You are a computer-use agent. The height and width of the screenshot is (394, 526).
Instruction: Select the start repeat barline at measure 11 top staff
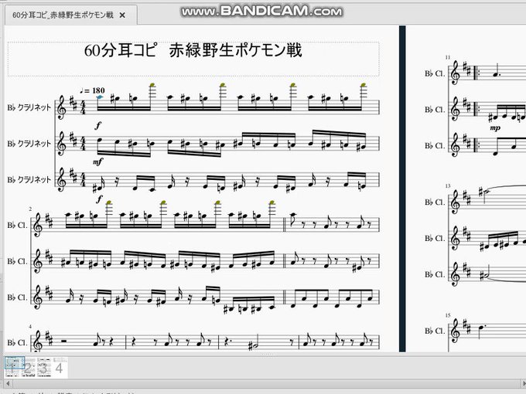(476, 73)
